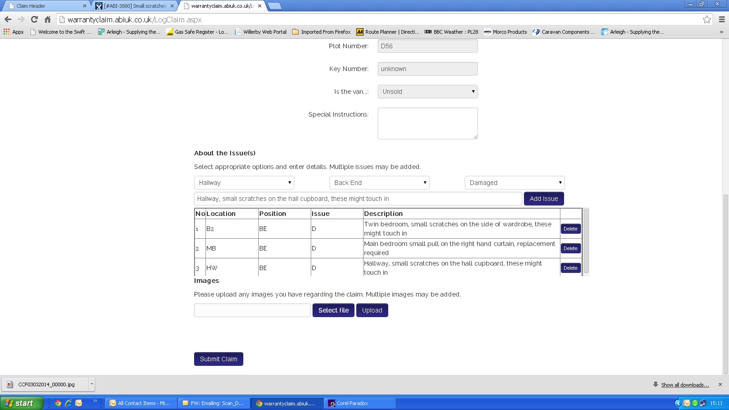
Task: Delete issue number 2 for Main bedroom
Action: (x=570, y=248)
